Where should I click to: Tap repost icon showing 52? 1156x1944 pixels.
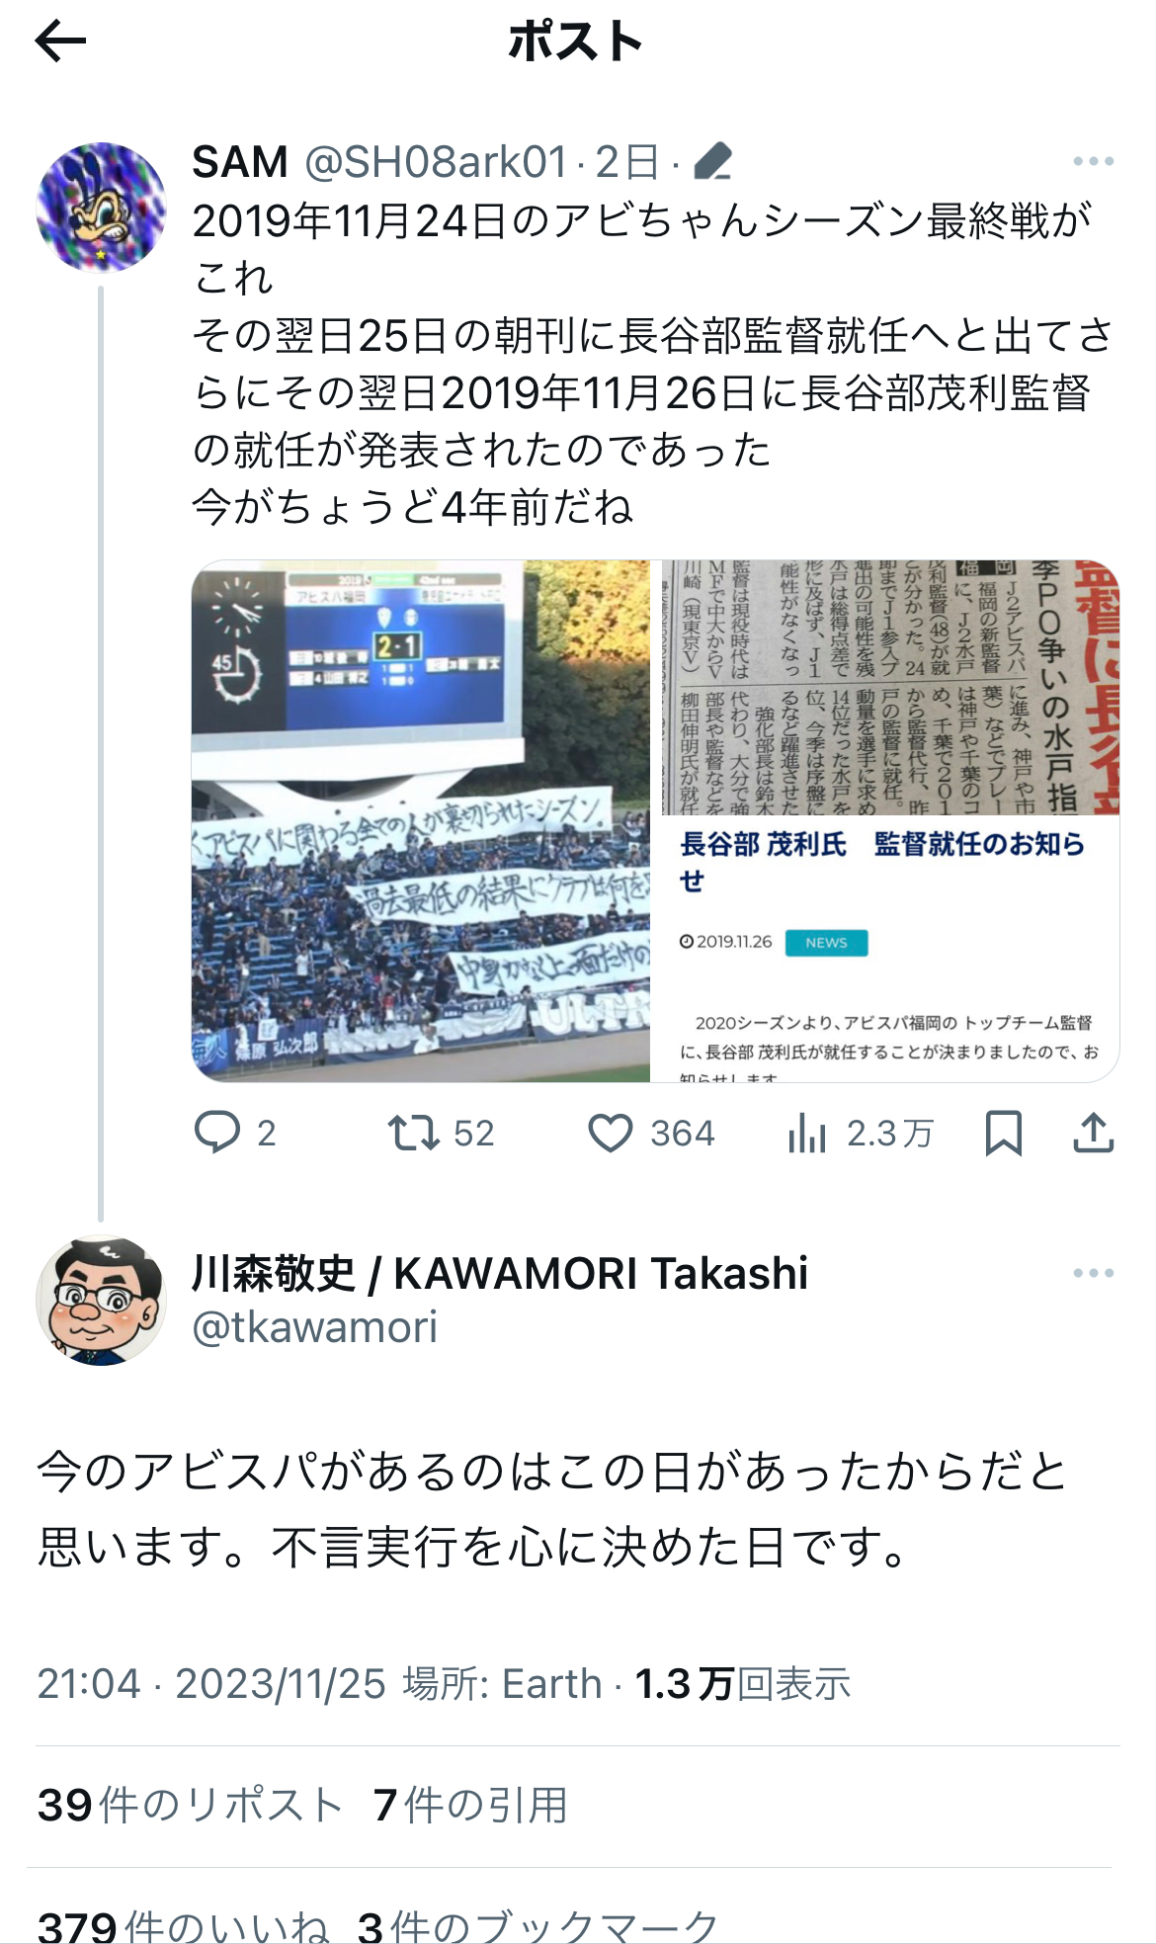click(x=413, y=1133)
